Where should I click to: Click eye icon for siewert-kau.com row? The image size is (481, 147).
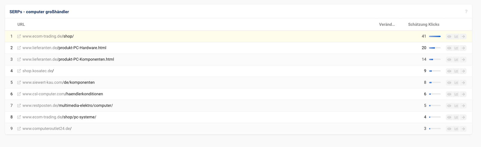point(449,82)
